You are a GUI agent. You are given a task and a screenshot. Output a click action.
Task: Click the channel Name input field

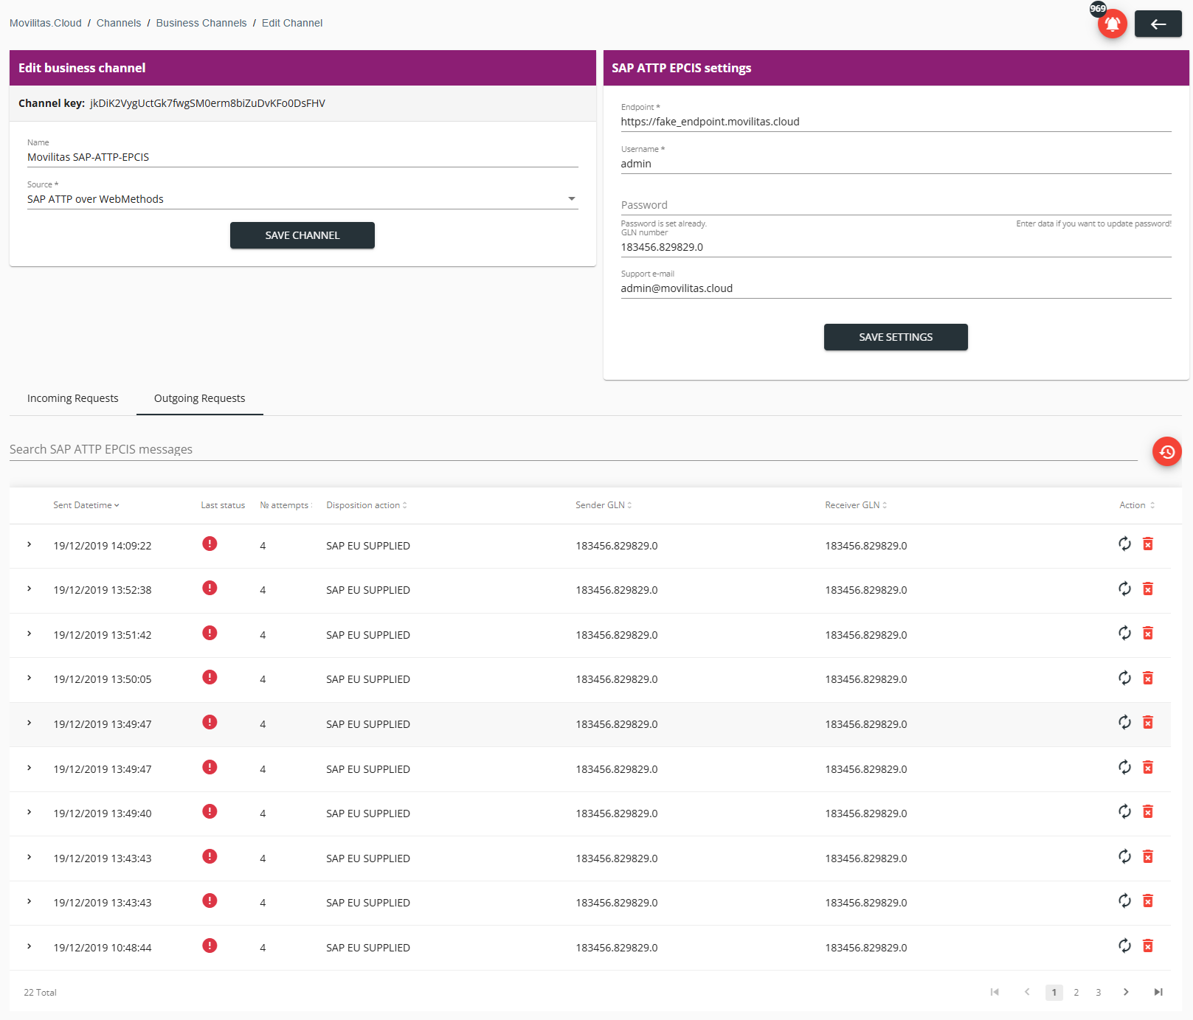tap(302, 157)
